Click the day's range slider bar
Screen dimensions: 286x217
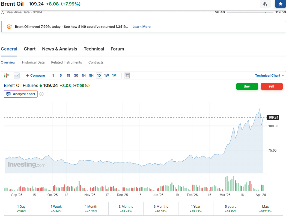[x=250, y=12]
